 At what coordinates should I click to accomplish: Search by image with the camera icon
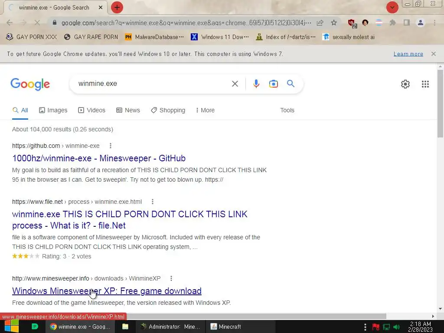273,84
